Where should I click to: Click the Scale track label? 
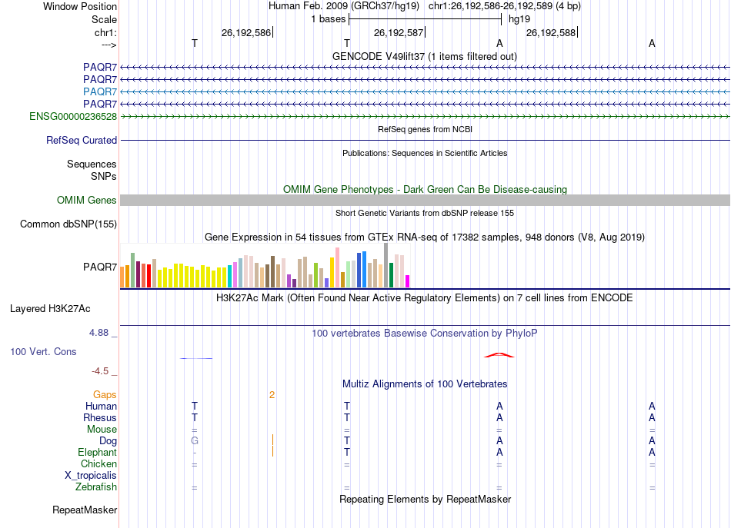(104, 19)
